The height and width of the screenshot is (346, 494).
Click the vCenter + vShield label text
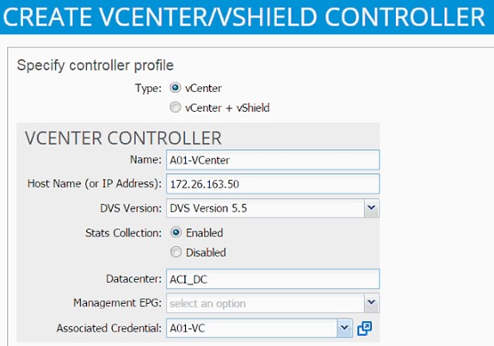[x=227, y=108]
